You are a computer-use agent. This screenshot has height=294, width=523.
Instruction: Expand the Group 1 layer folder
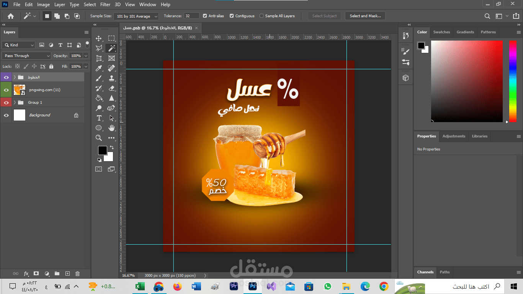[x=15, y=103]
